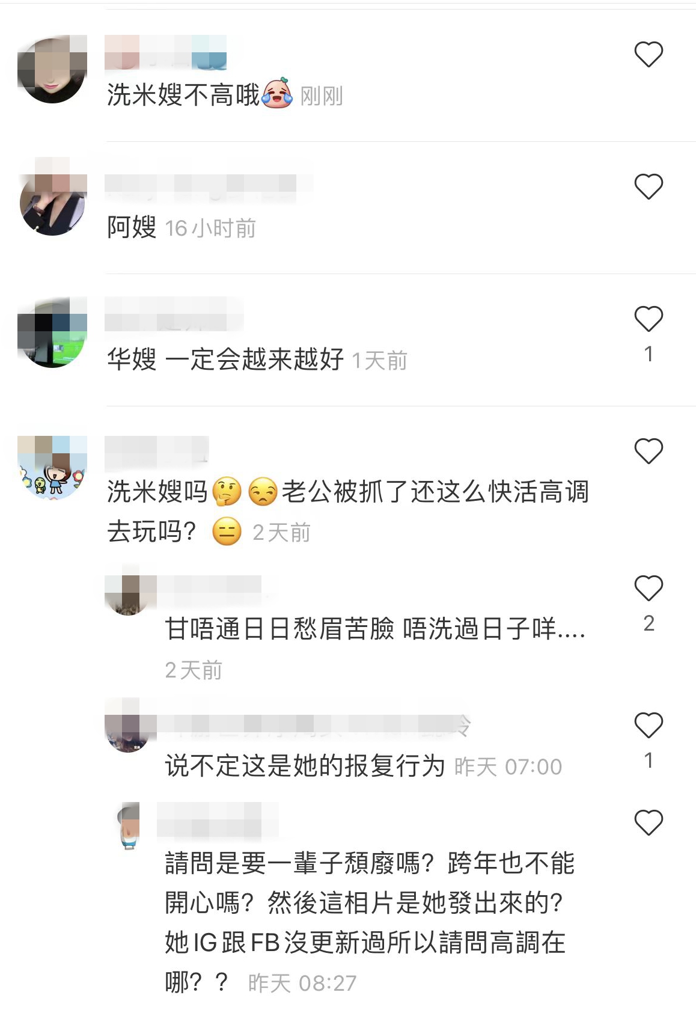This screenshot has height=1016, width=696.
Task: Reply to comment 华嫂 一定会越来越好
Action: click(x=225, y=360)
